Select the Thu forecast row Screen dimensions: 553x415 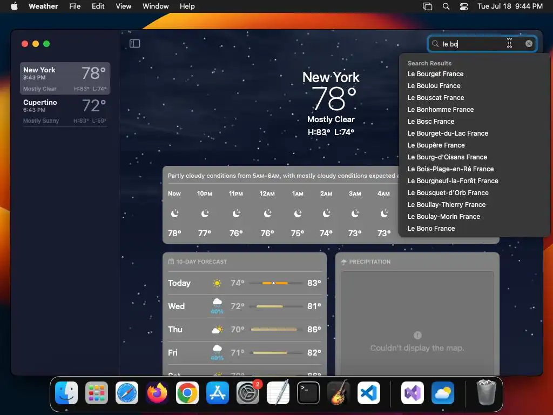tap(245, 330)
